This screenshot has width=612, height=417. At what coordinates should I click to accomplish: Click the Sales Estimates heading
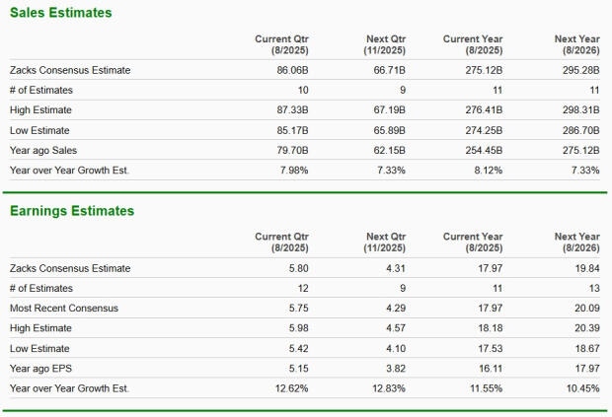[60, 13]
